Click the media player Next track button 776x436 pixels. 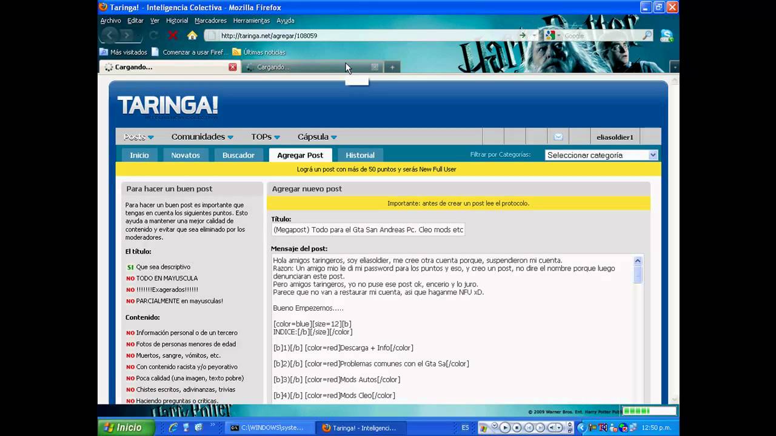[x=540, y=428]
